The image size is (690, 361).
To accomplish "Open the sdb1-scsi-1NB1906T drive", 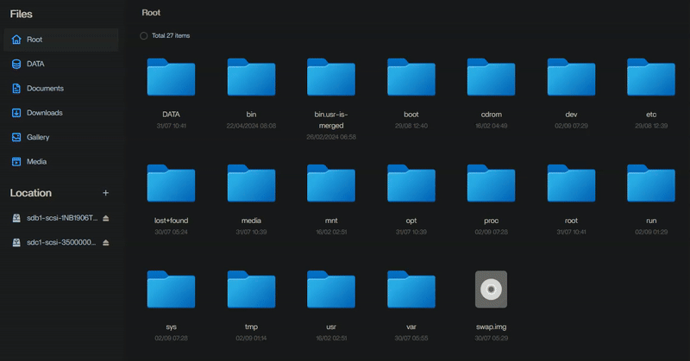I will click(x=62, y=219).
